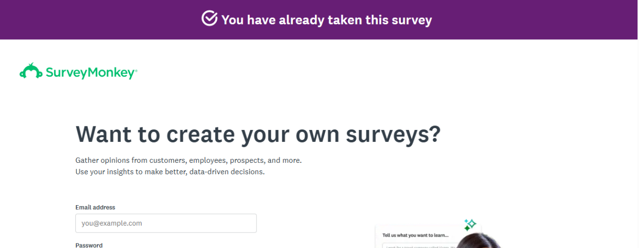Click the "Gather opinions from customers" line
639x248 pixels.
pos(189,160)
